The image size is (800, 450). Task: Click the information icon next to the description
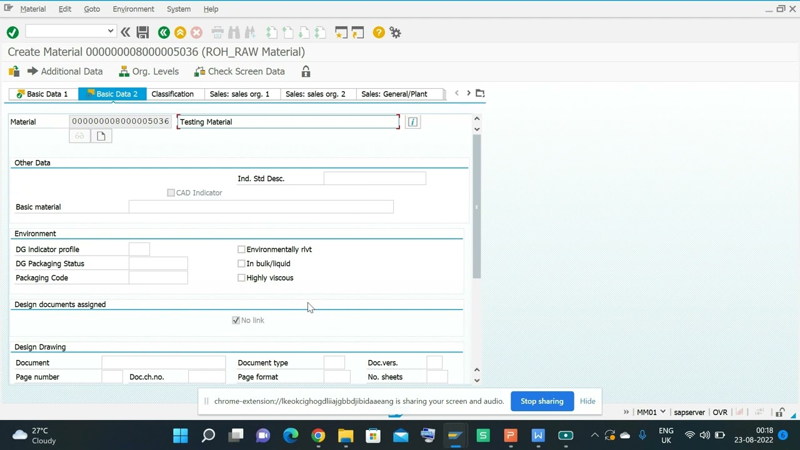(412, 122)
